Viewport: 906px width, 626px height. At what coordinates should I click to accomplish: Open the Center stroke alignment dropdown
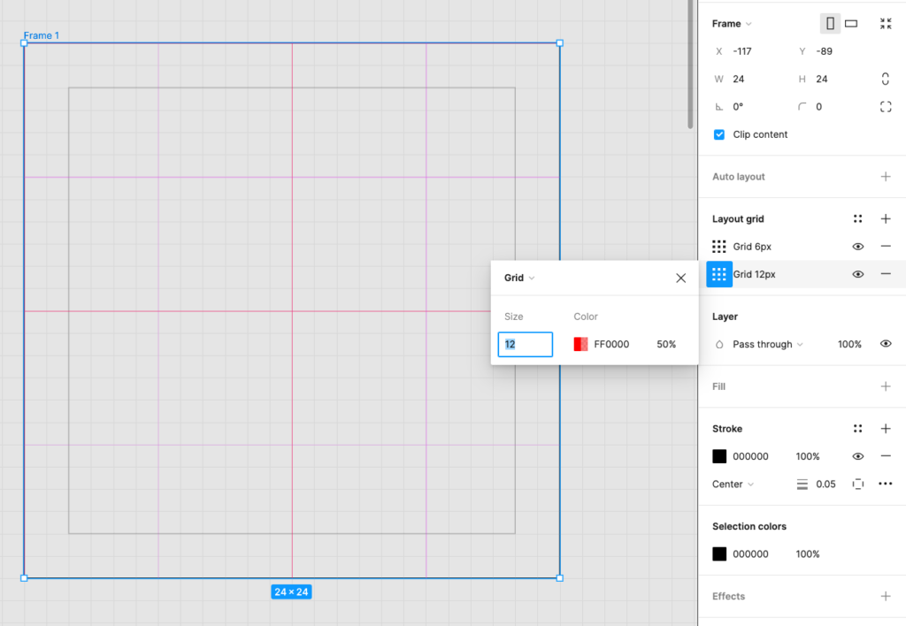tap(733, 484)
